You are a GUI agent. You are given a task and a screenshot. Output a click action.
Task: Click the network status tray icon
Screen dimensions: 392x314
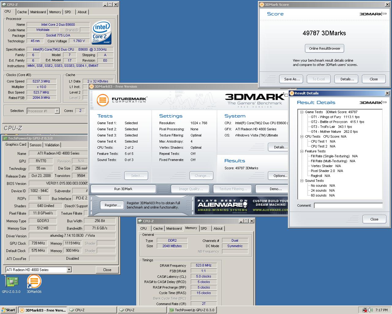(x=364, y=310)
